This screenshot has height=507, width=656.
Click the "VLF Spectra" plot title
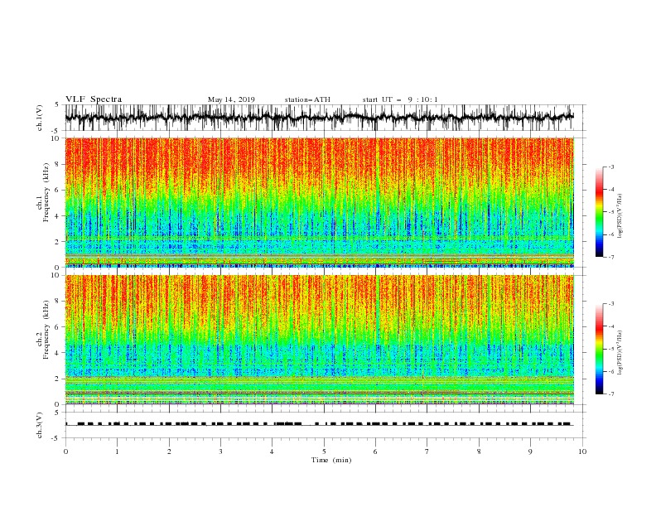point(94,99)
